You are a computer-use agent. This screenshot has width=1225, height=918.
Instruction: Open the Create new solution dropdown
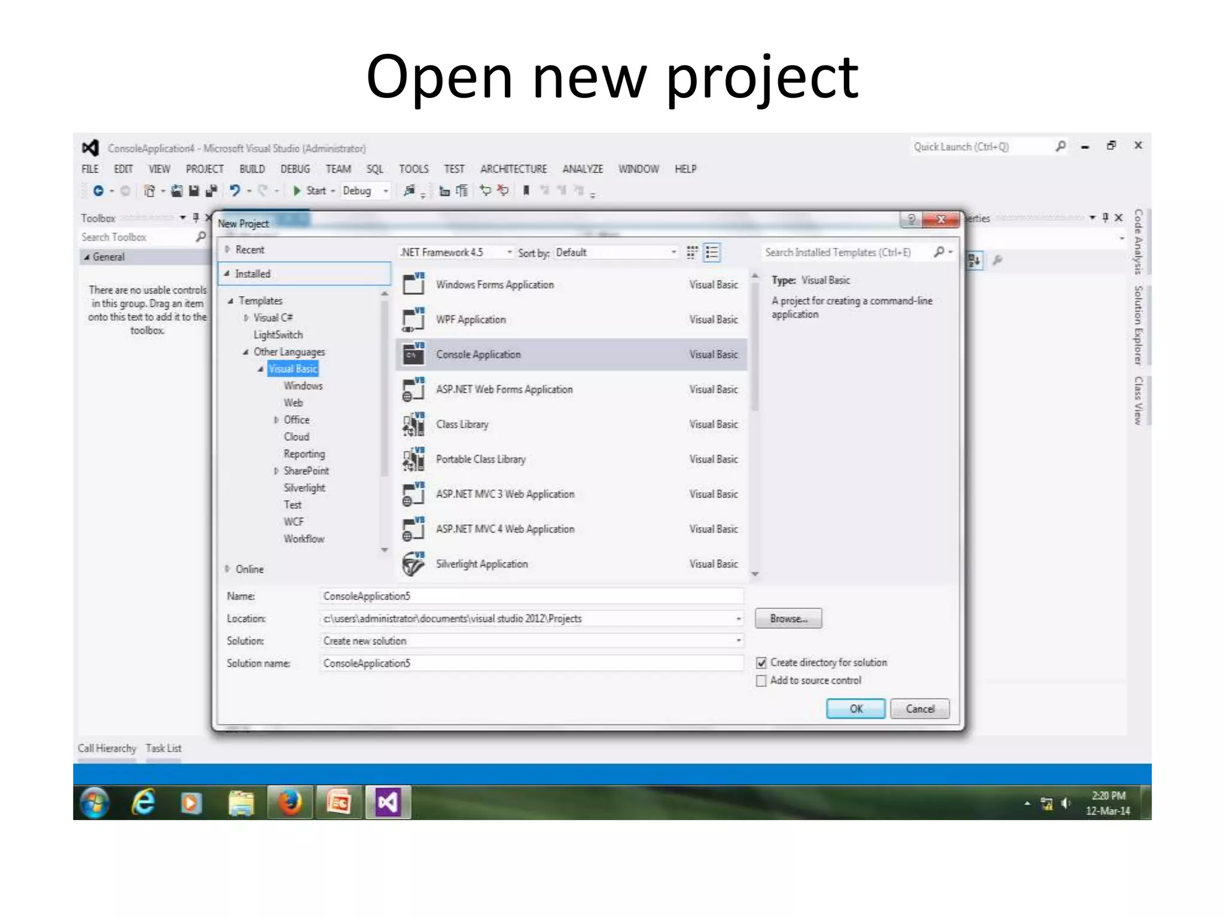[x=739, y=641]
